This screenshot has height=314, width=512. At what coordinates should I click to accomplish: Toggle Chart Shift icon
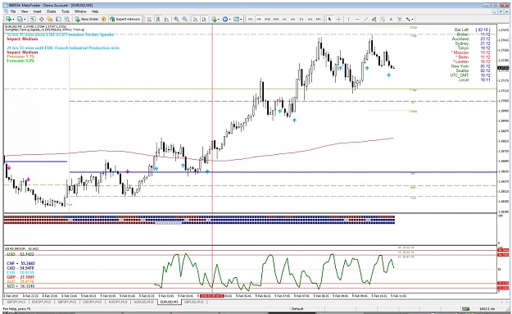click(x=204, y=20)
